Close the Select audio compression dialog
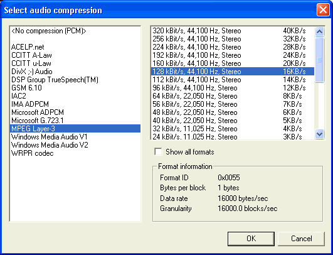 pos(323,10)
